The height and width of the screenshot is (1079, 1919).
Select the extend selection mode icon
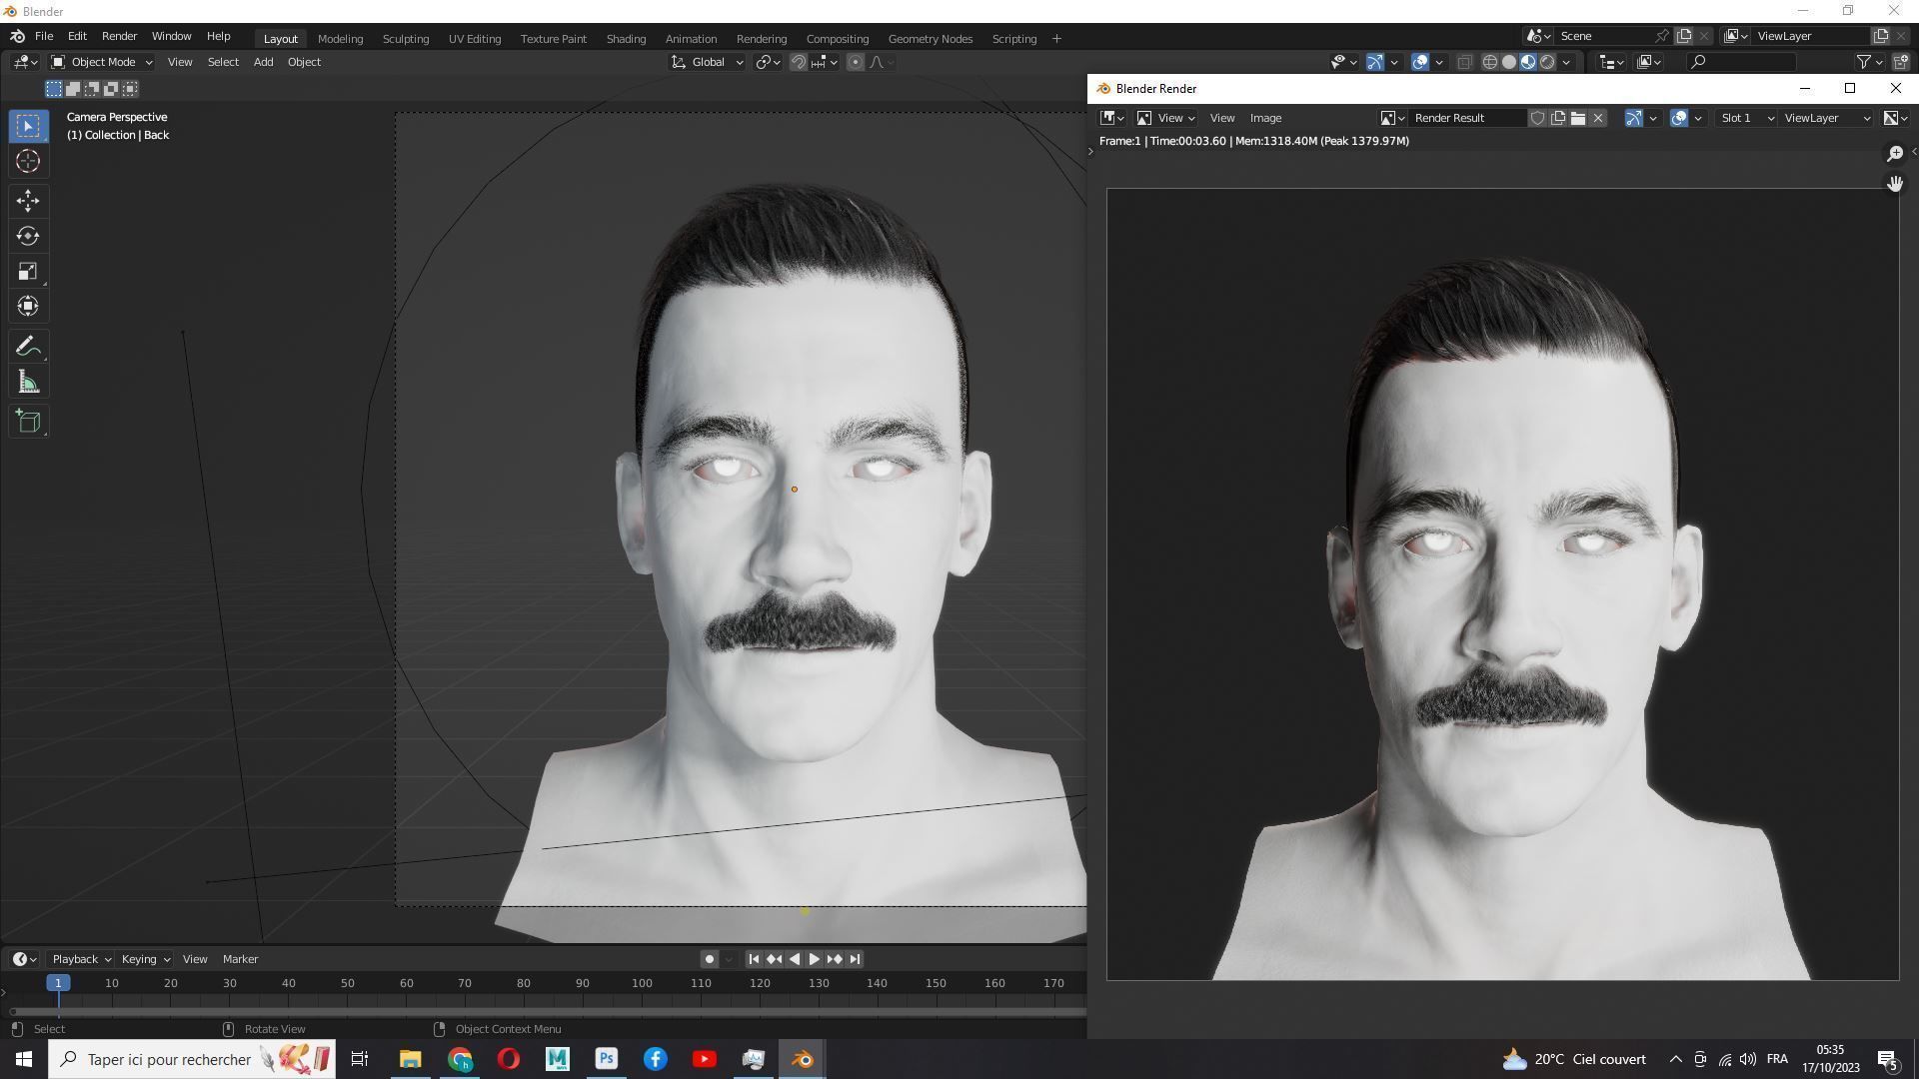[73, 89]
